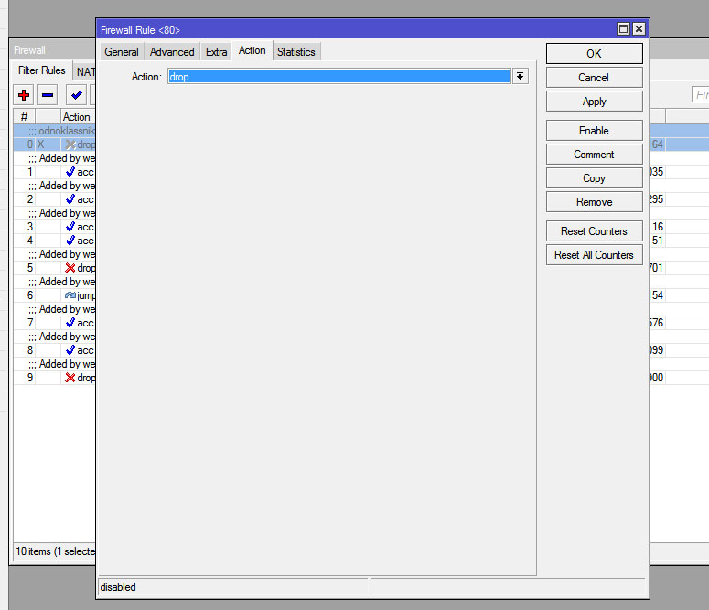Click the red plus add rule icon
The height and width of the screenshot is (610, 709).
point(24,95)
